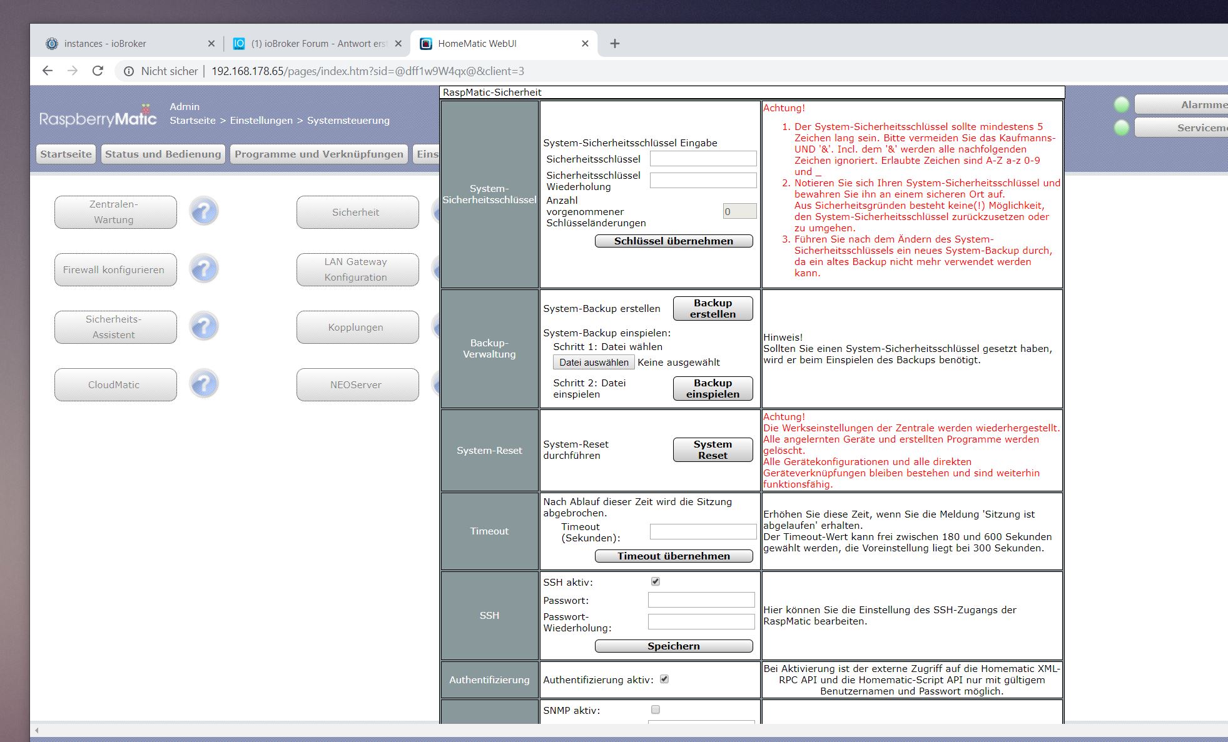Click Backup erstellen button
1228x742 pixels.
click(713, 308)
